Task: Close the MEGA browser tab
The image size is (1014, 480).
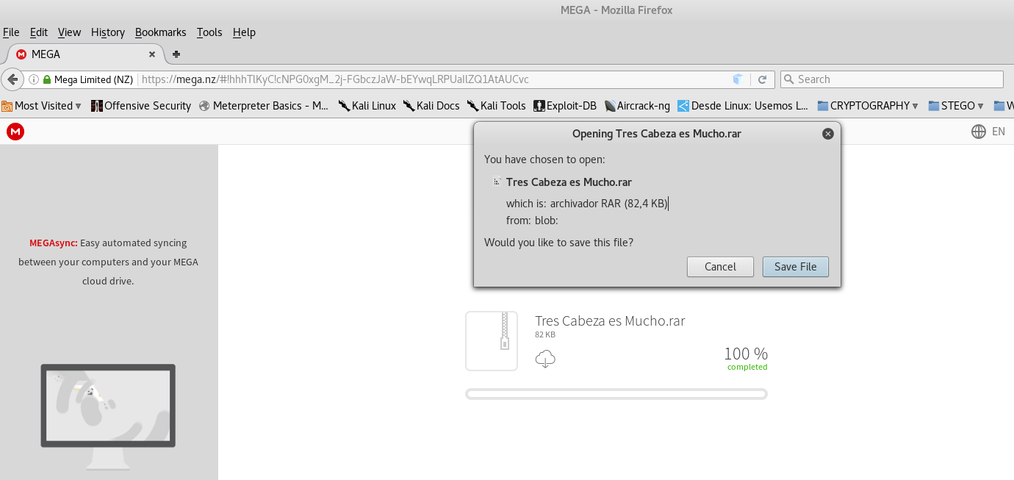Action: click(152, 54)
